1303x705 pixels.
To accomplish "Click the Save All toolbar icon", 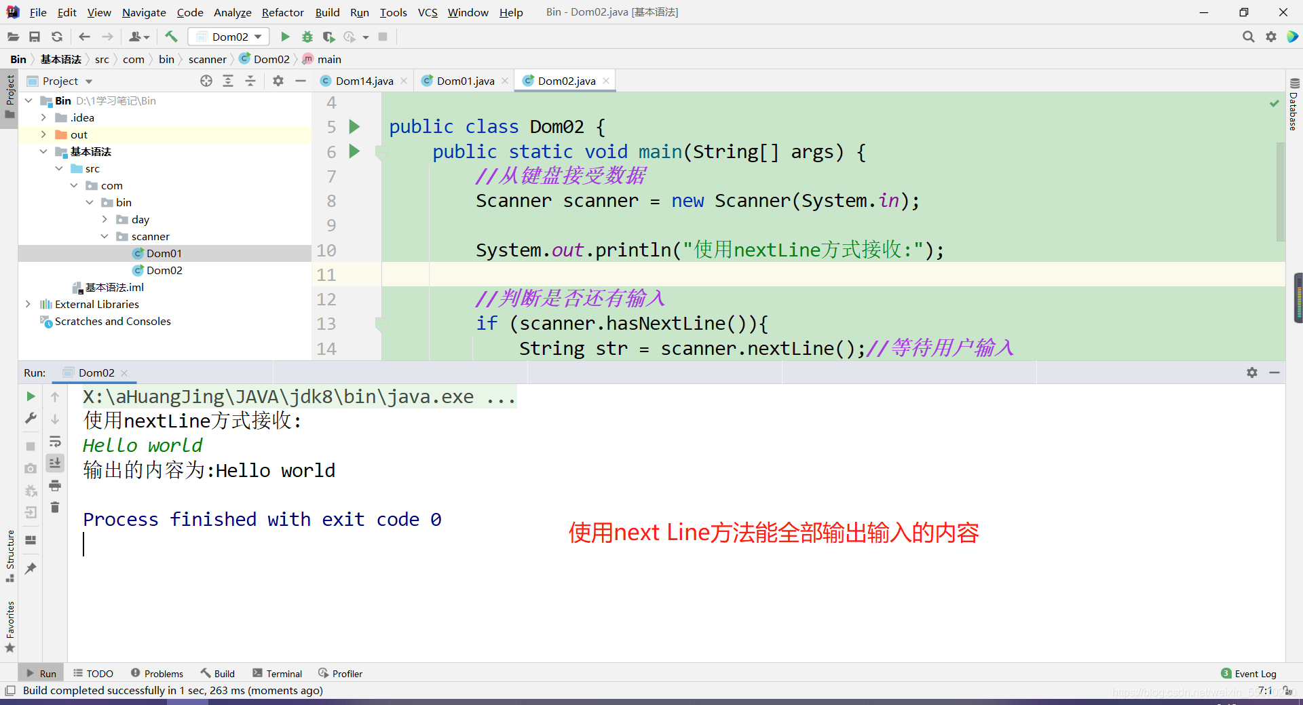I will (x=35, y=37).
